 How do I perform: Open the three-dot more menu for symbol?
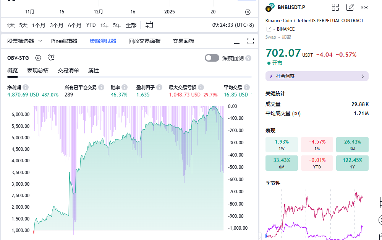pyautogui.click(x=364, y=7)
